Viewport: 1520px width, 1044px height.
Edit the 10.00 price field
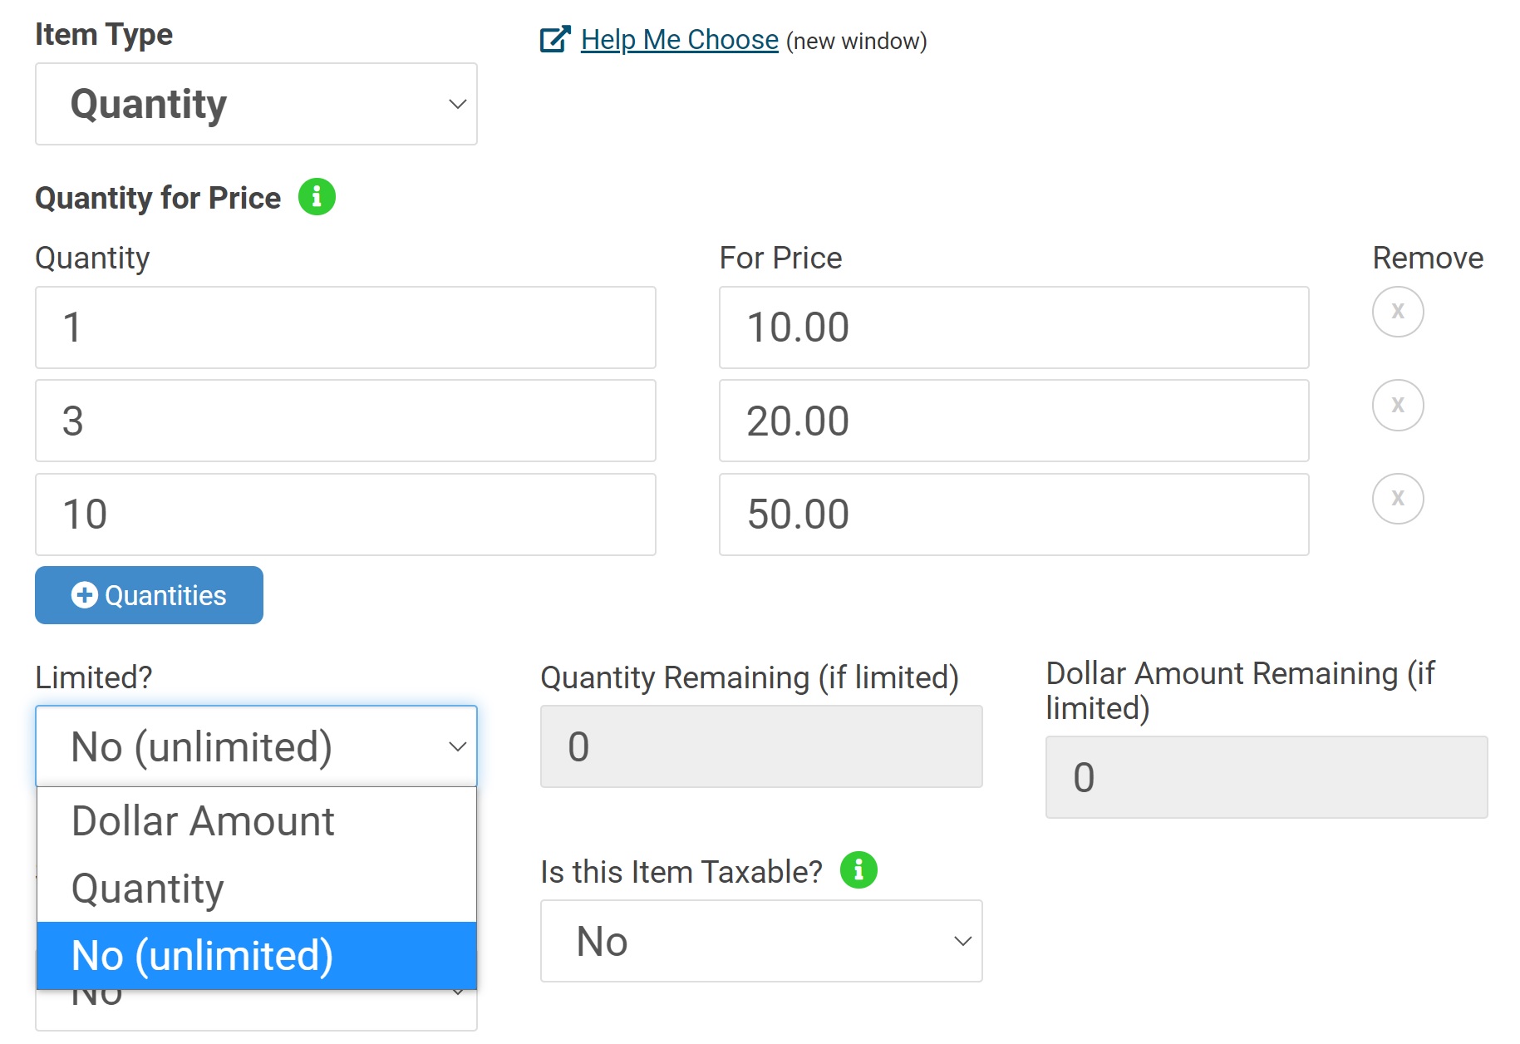click(x=1013, y=327)
